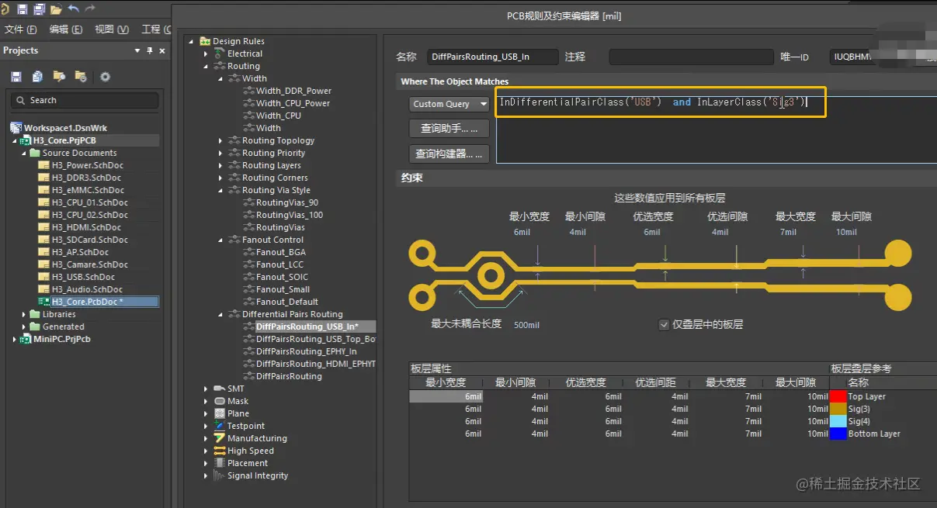Expand Routing Layers node
Image resolution: width=937 pixels, height=508 pixels.
coord(220,165)
